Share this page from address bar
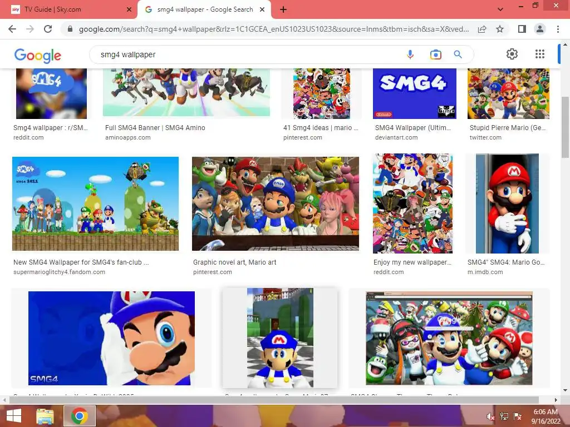570x427 pixels. pos(482,29)
